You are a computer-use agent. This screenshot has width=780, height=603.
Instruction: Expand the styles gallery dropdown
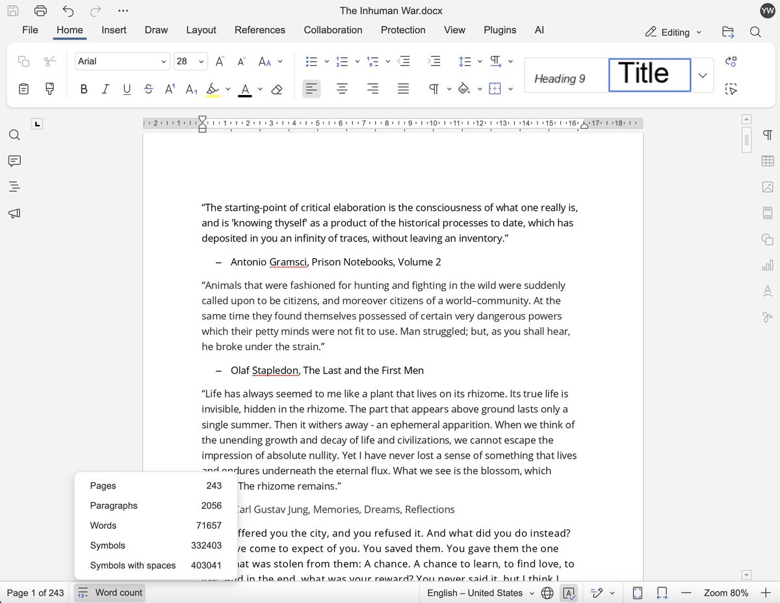[702, 75]
